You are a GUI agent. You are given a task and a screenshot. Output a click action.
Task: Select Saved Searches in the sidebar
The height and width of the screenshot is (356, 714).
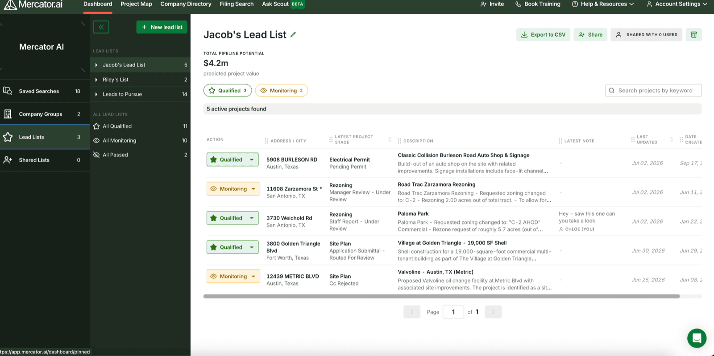click(45, 91)
